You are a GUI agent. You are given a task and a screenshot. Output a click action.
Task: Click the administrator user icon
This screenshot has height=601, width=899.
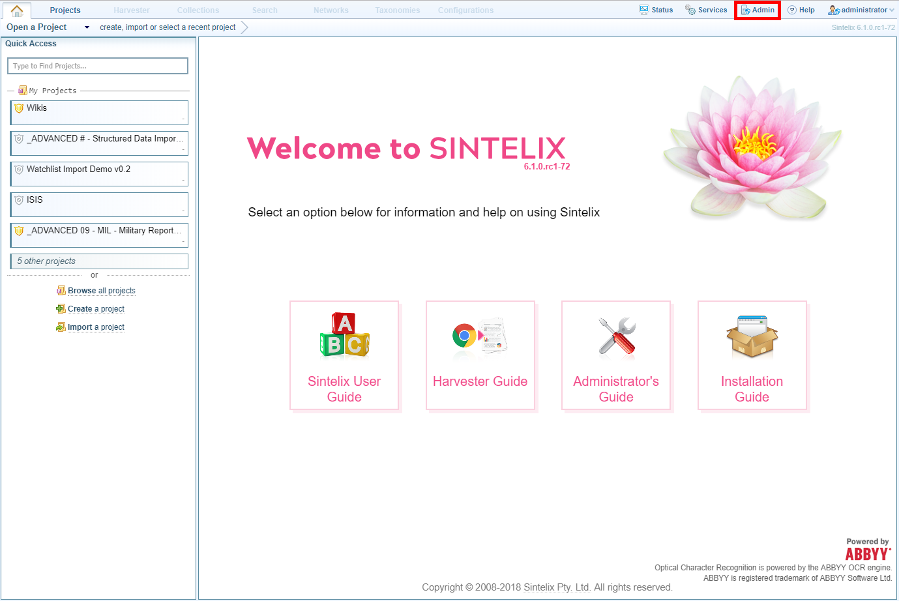point(834,10)
